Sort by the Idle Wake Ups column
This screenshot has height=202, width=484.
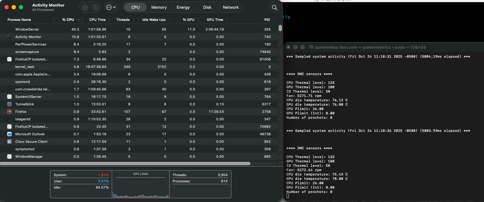click(x=154, y=20)
